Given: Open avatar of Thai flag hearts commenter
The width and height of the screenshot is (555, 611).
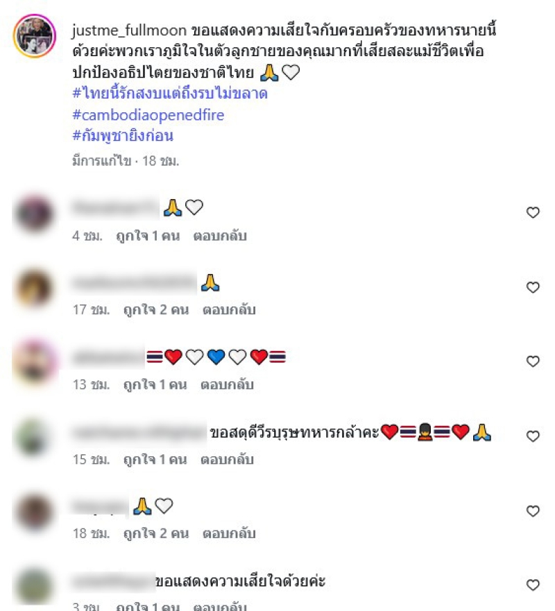Looking at the screenshot, I should [35, 361].
